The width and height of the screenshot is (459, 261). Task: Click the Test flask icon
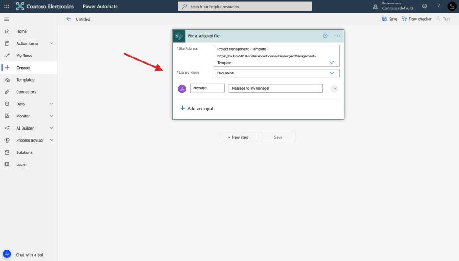click(x=438, y=19)
